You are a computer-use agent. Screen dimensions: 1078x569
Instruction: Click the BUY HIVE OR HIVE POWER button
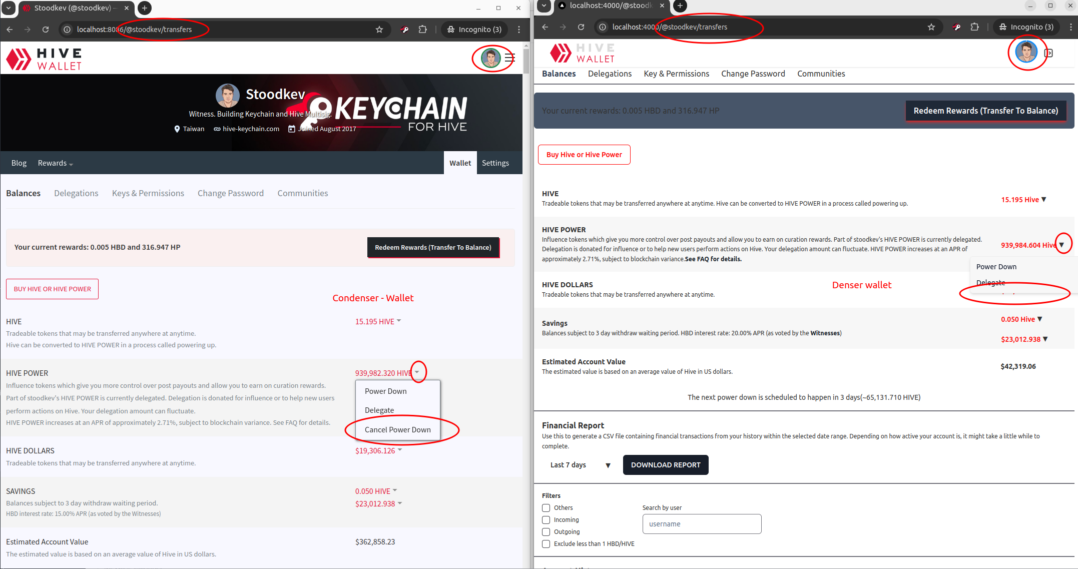[x=52, y=289]
